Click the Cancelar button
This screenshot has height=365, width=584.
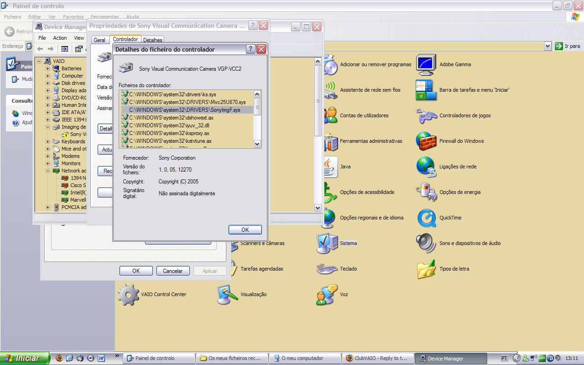(173, 271)
